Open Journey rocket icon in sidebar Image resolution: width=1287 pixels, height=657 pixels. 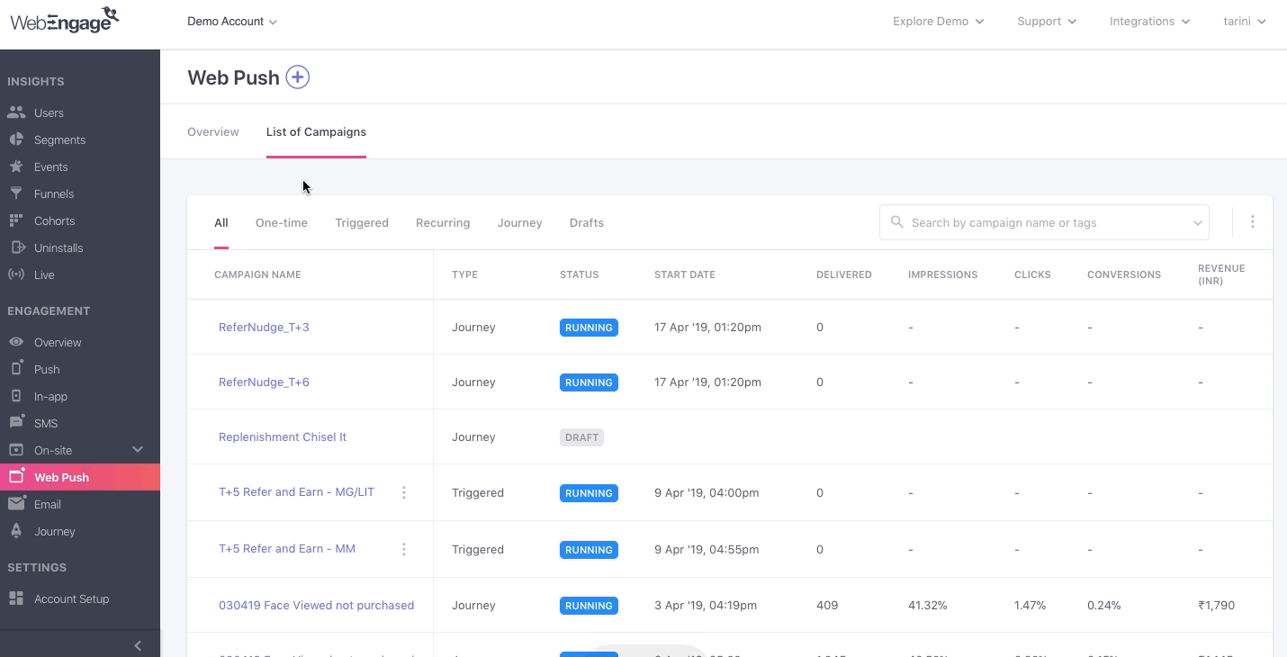click(x=16, y=531)
